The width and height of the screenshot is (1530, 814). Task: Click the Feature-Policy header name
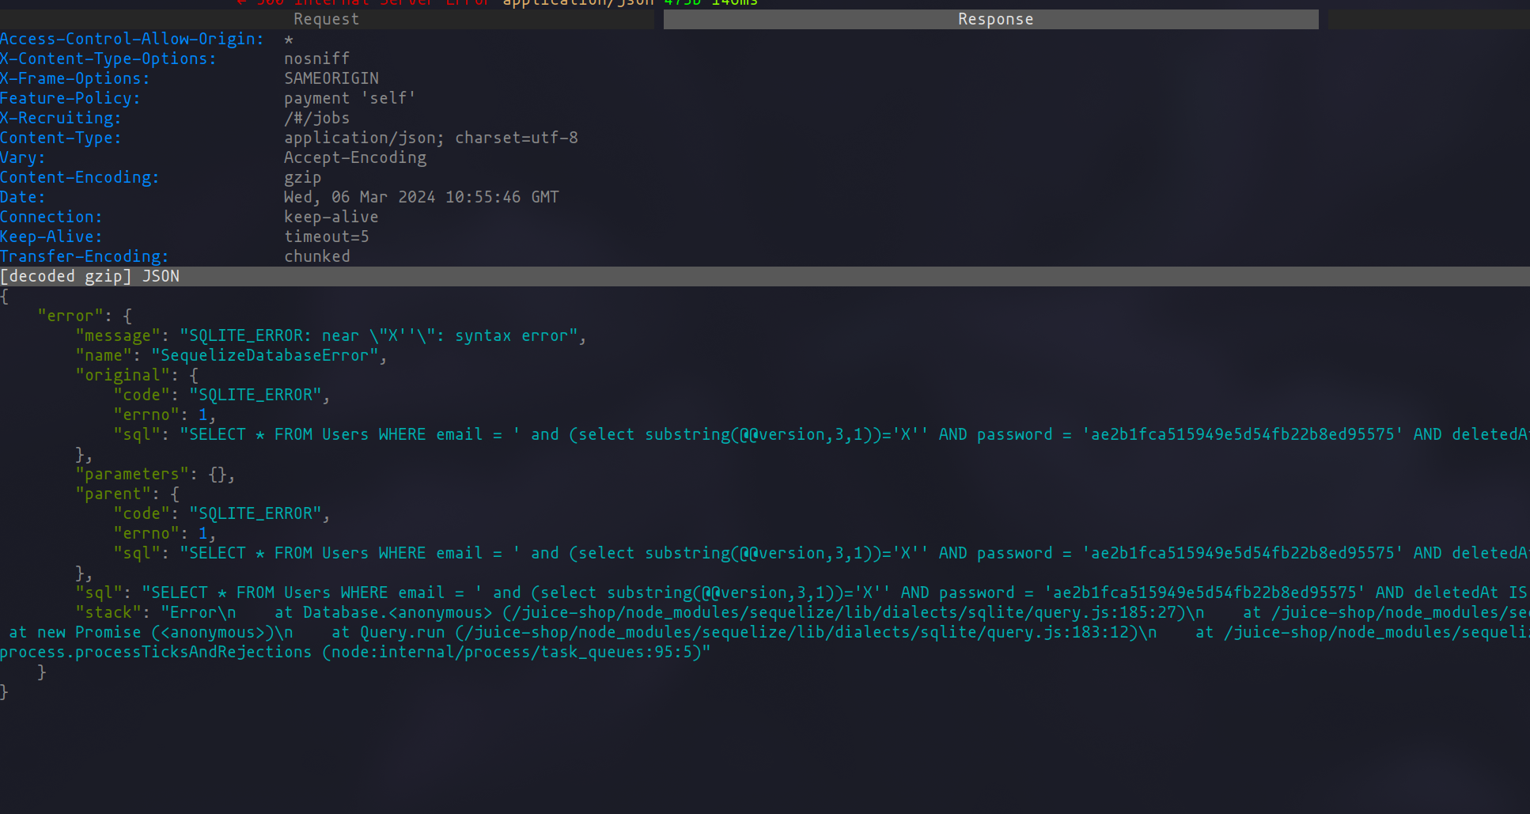coord(70,98)
